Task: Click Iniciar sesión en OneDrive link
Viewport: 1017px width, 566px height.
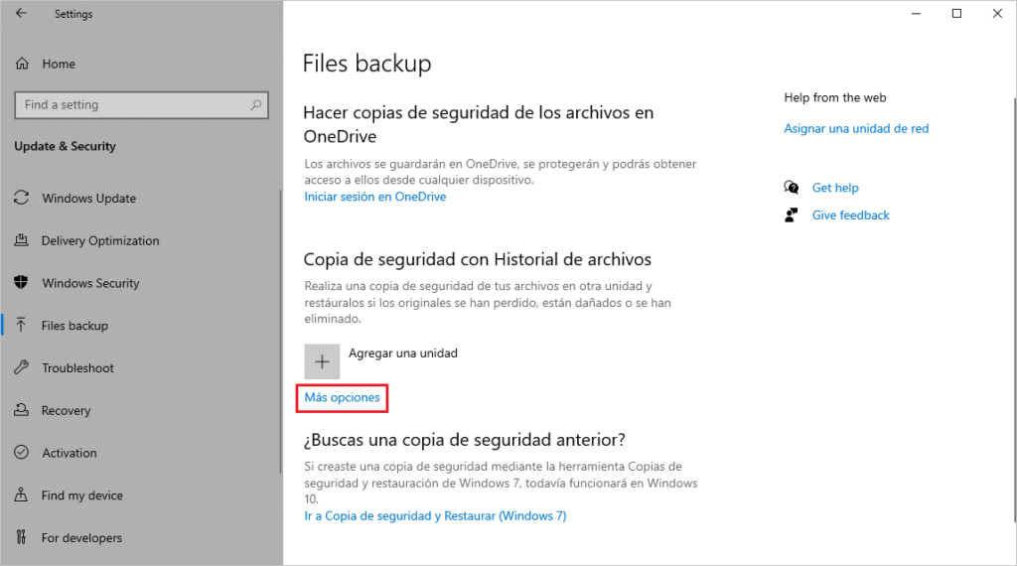Action: 374,197
